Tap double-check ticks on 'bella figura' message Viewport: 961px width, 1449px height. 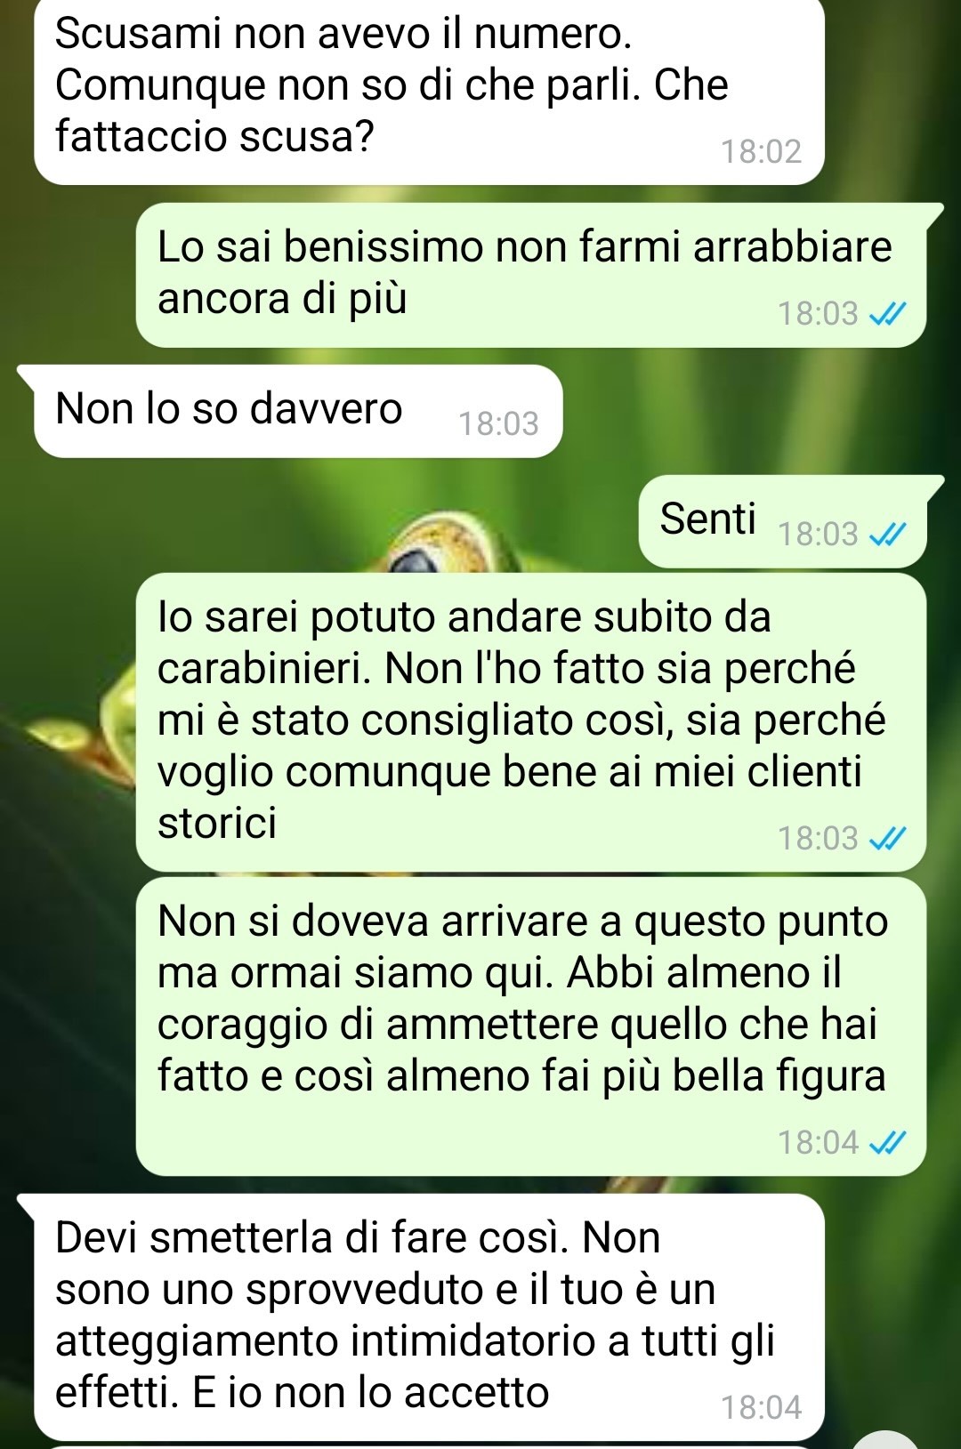pos(887,1142)
